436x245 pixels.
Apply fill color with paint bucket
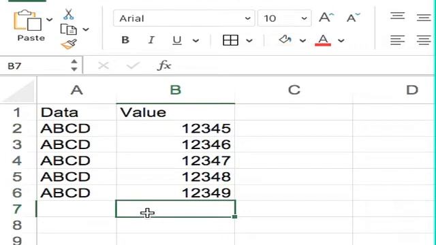click(x=285, y=39)
